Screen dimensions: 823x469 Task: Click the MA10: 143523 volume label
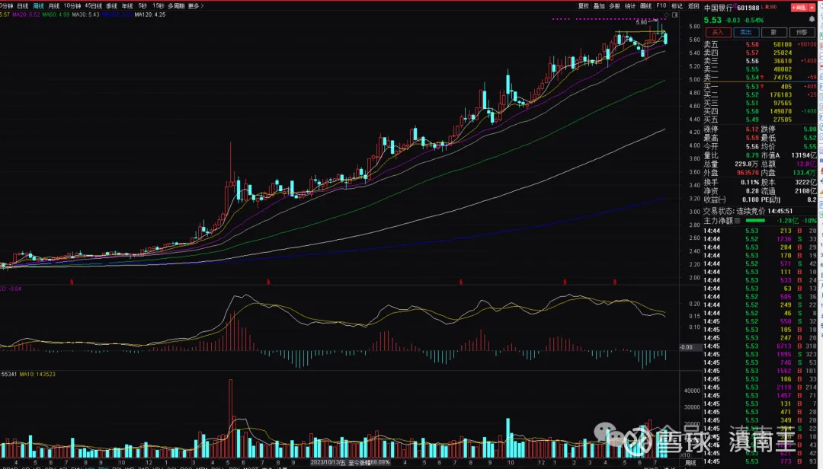(x=37, y=374)
